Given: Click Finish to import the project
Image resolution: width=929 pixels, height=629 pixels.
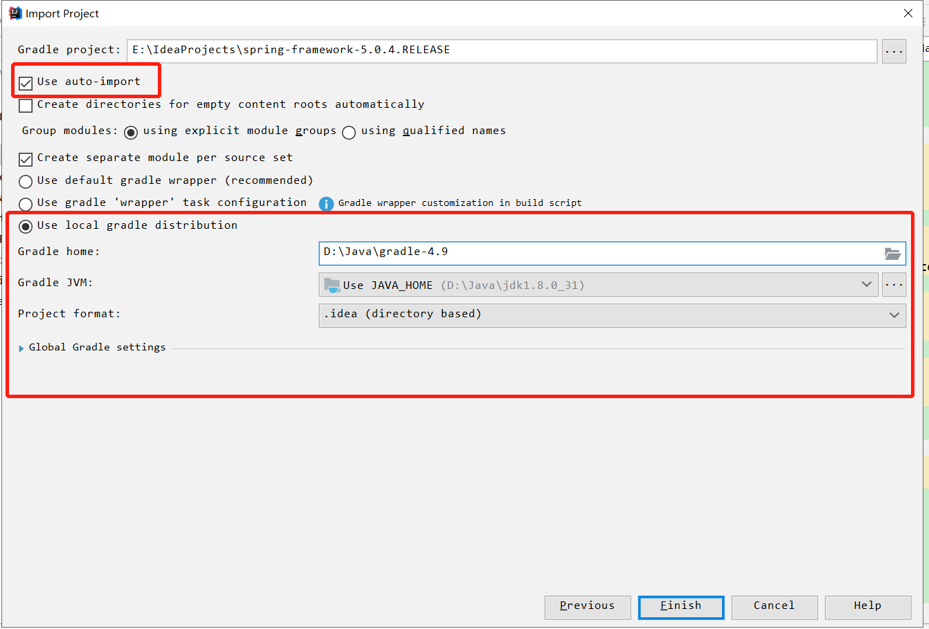Looking at the screenshot, I should pyautogui.click(x=681, y=607).
